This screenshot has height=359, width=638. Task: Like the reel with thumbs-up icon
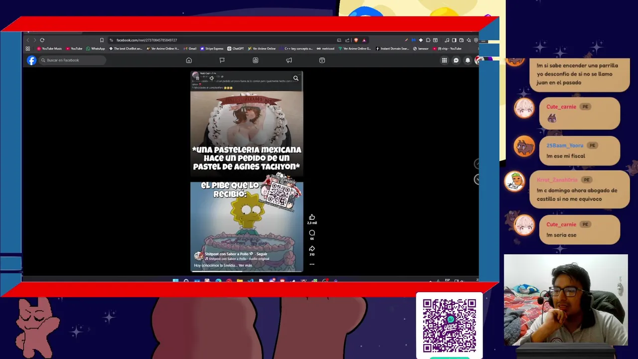tap(312, 217)
